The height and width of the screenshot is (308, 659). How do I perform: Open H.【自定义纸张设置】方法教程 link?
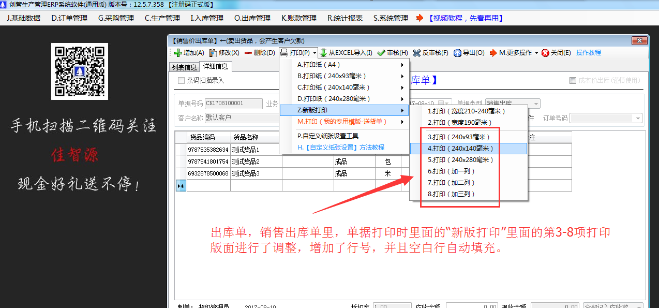pyautogui.click(x=340, y=148)
